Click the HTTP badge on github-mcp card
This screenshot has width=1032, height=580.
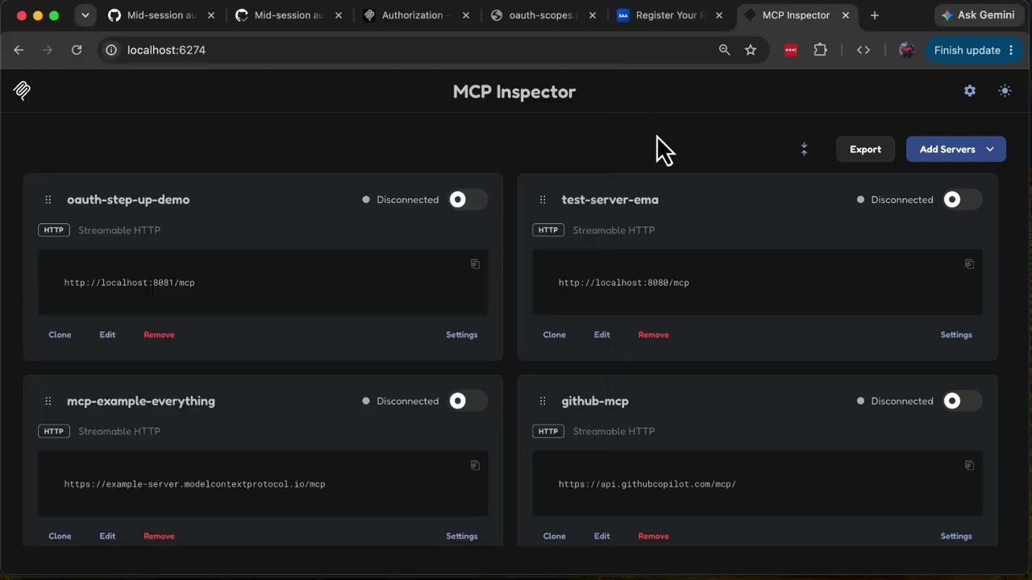pyautogui.click(x=548, y=432)
